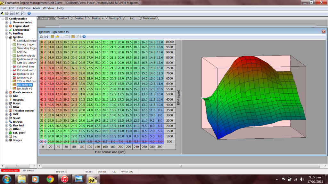Image resolution: width=328 pixels, height=184 pixels.
Task: Expand the Idle node
Action: (7, 96)
